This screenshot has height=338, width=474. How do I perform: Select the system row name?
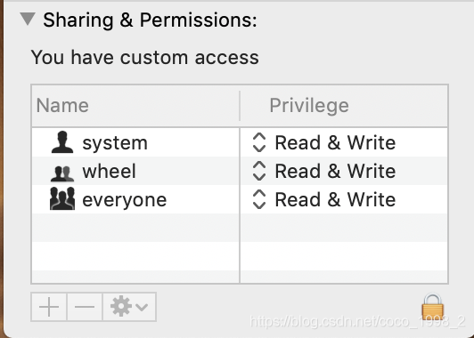(115, 143)
